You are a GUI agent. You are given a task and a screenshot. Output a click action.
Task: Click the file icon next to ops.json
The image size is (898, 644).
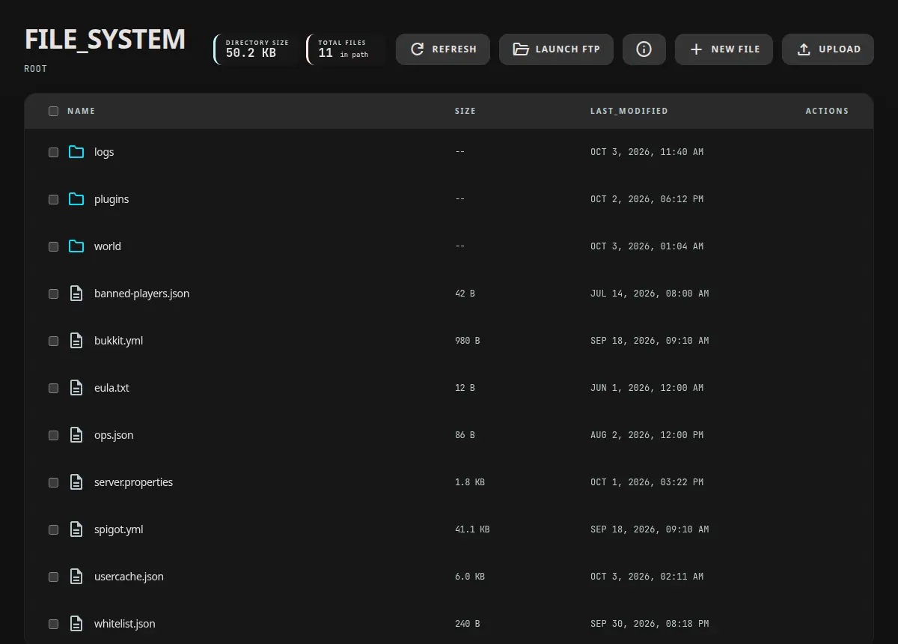tap(76, 435)
